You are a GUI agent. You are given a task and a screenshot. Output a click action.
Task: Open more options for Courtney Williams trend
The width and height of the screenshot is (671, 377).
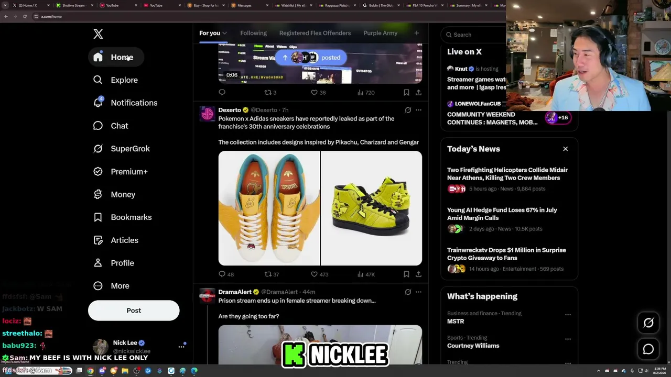[568, 339]
